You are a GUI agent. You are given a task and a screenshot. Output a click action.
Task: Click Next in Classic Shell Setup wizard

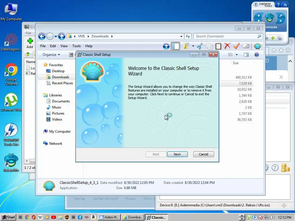[x=177, y=154]
